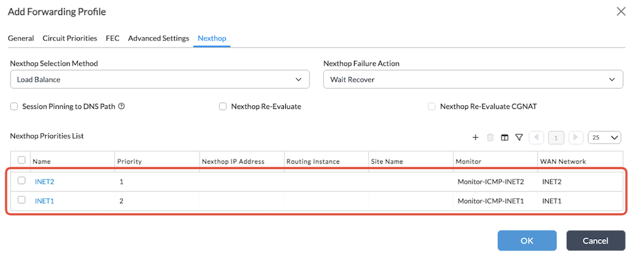Click the OK button
The height and width of the screenshot is (254, 632).
click(527, 241)
